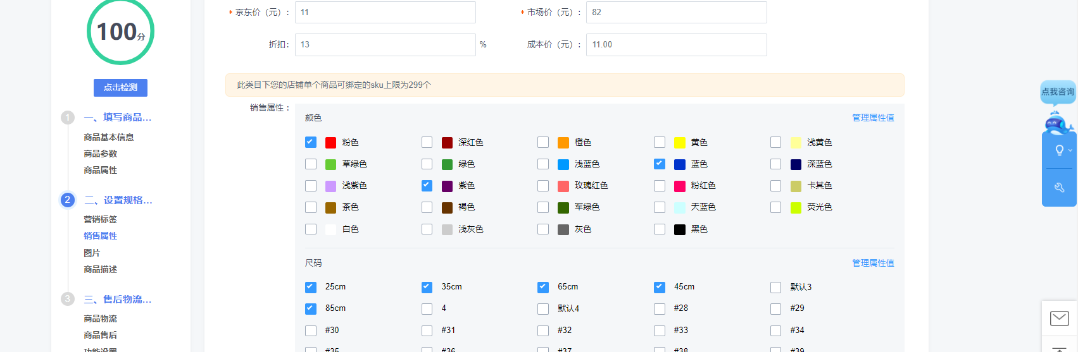1078x352 pixels.
Task: Click 管理属性值 link for 颜色
Action: 873,118
